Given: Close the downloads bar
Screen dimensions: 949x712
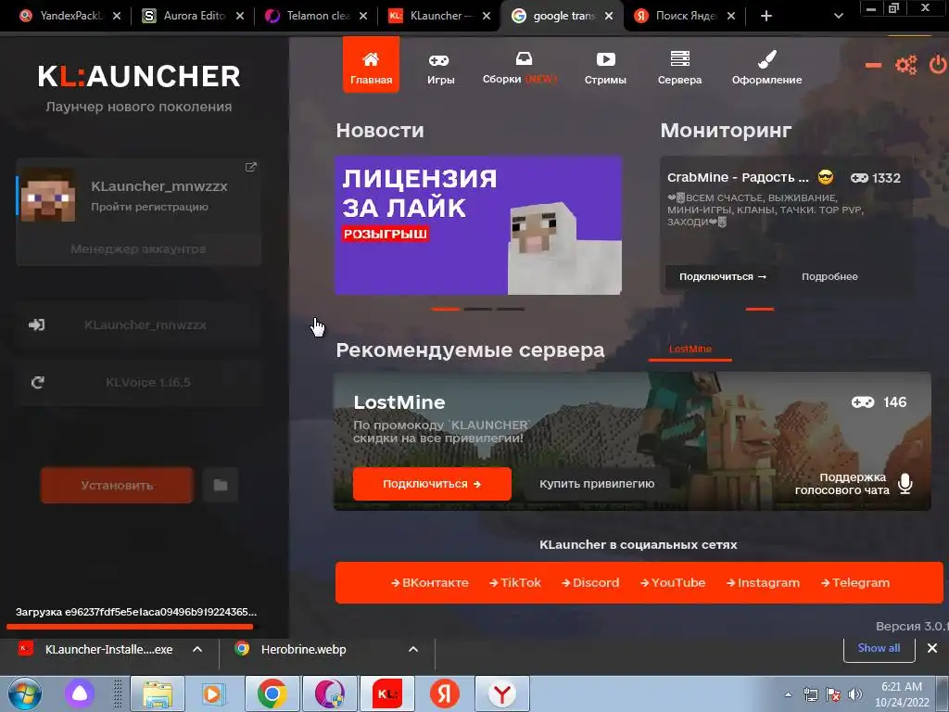Looking at the screenshot, I should 932,648.
